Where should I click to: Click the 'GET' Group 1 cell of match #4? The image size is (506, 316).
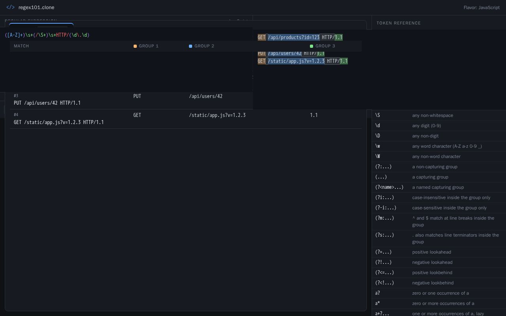[137, 115]
